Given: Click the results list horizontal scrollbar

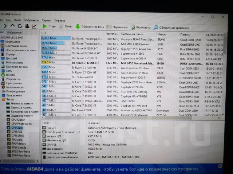Looking at the screenshot, I should click(118, 118).
